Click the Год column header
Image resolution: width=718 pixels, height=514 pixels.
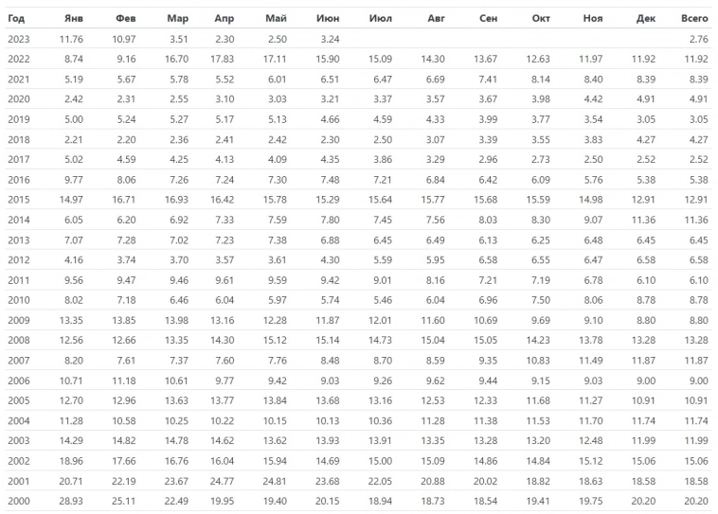(x=15, y=18)
